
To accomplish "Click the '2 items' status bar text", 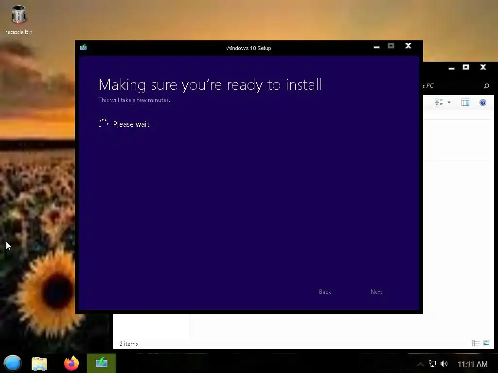I will coord(128,344).
